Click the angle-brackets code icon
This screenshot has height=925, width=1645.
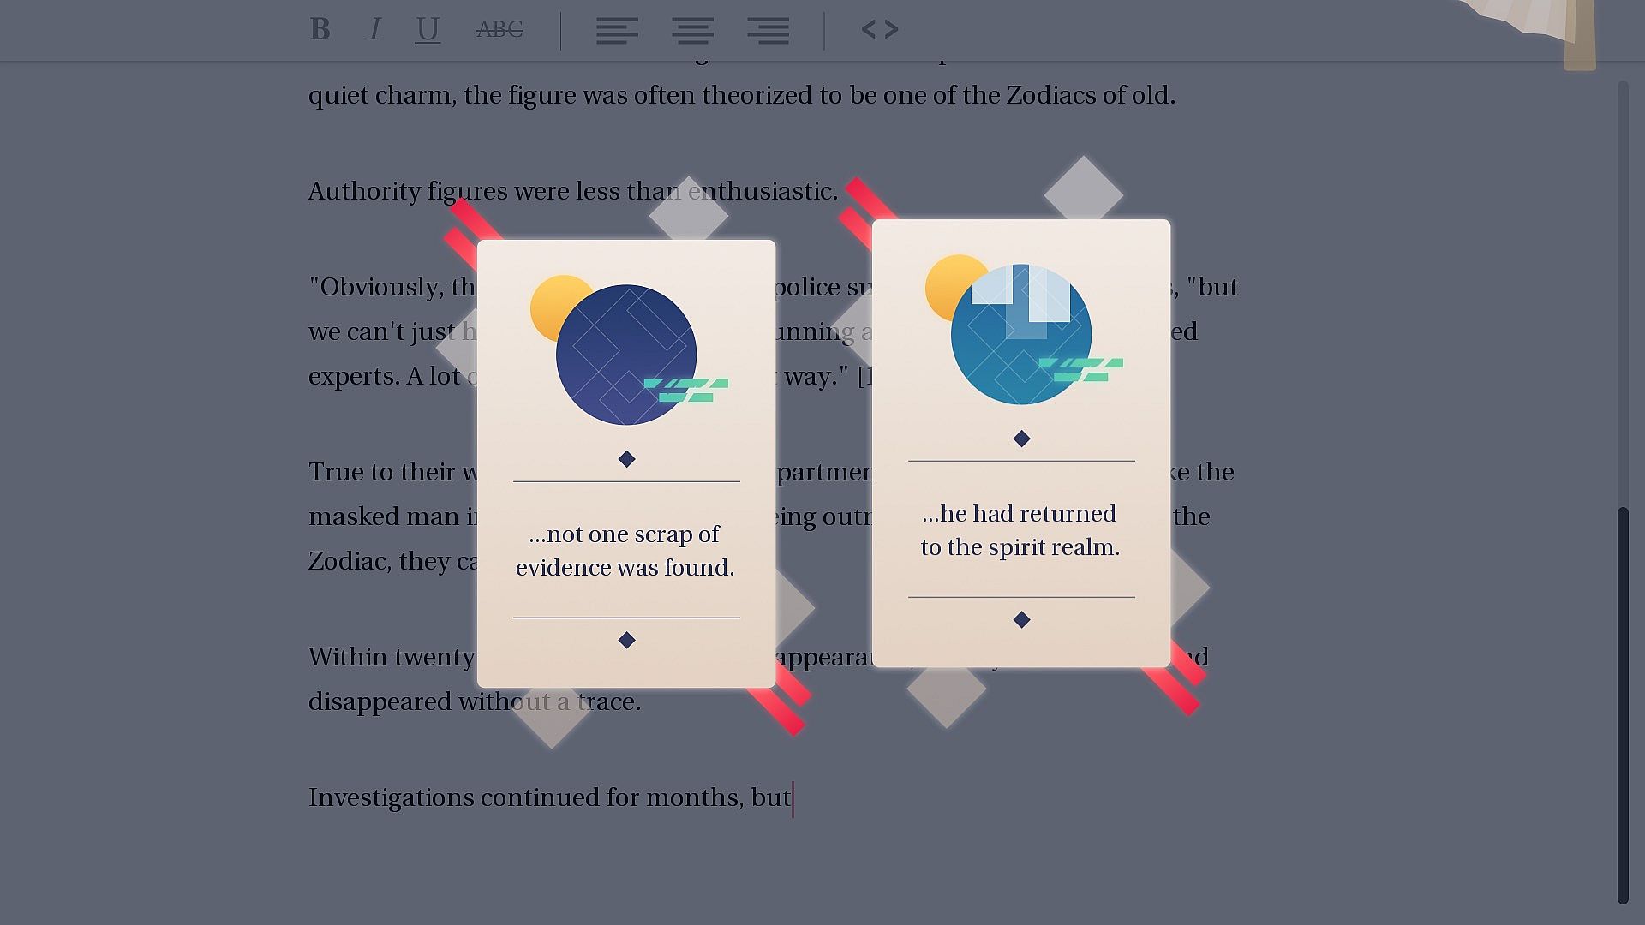(880, 30)
